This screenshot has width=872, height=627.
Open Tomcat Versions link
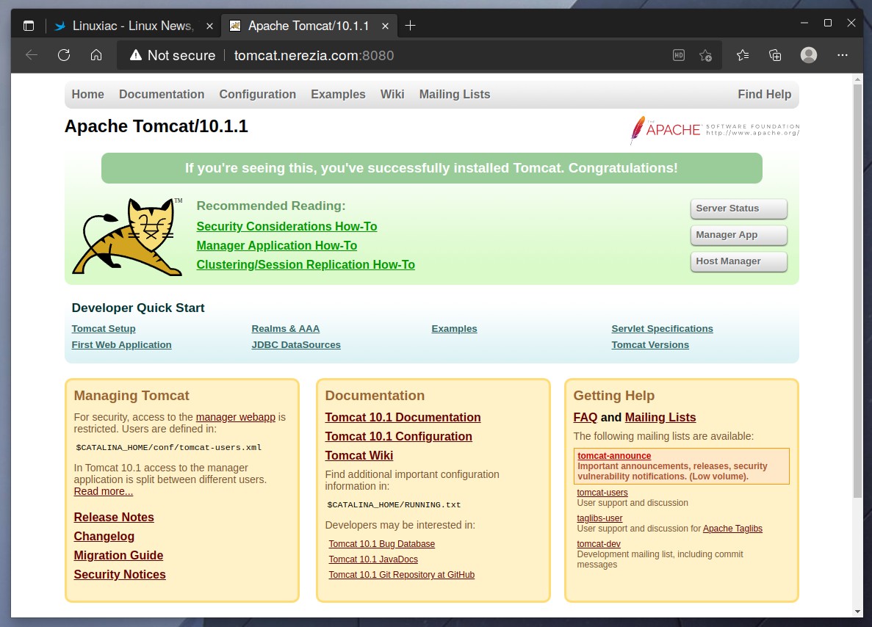650,344
